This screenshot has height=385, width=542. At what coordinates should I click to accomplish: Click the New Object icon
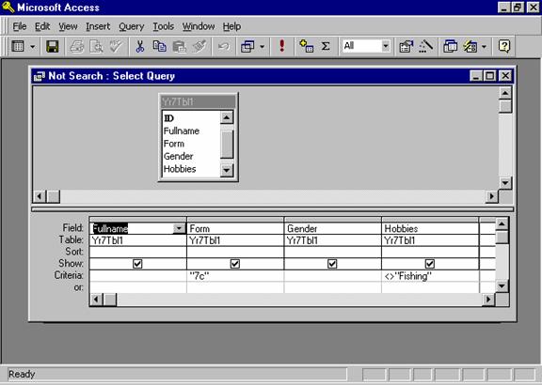click(x=470, y=46)
